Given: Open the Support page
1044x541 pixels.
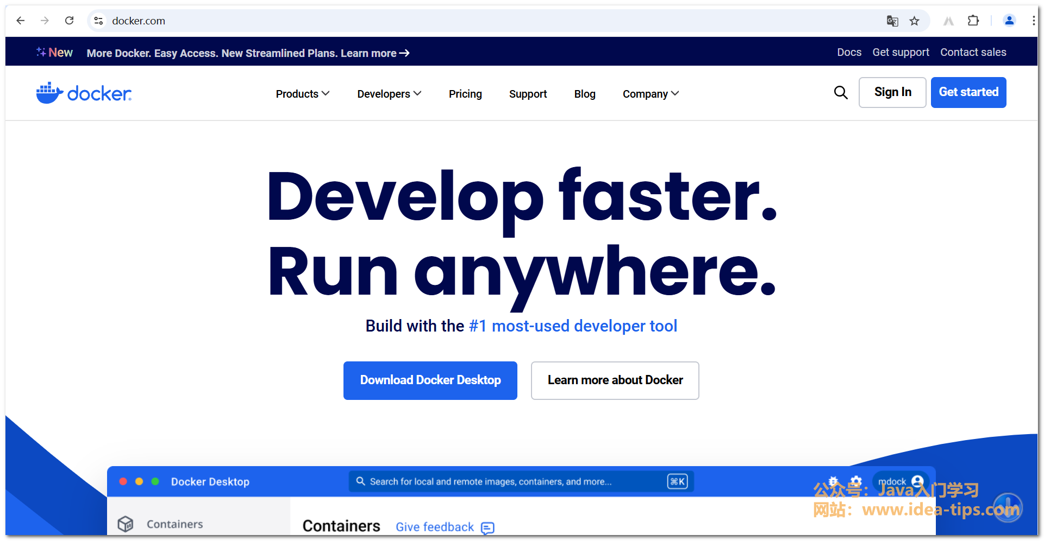Looking at the screenshot, I should click(x=528, y=94).
